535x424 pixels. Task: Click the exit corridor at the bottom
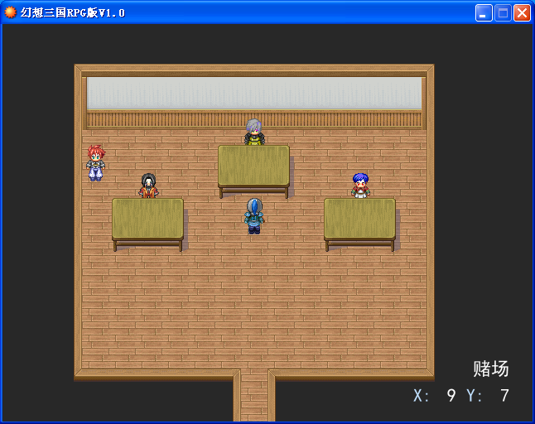[254, 396]
